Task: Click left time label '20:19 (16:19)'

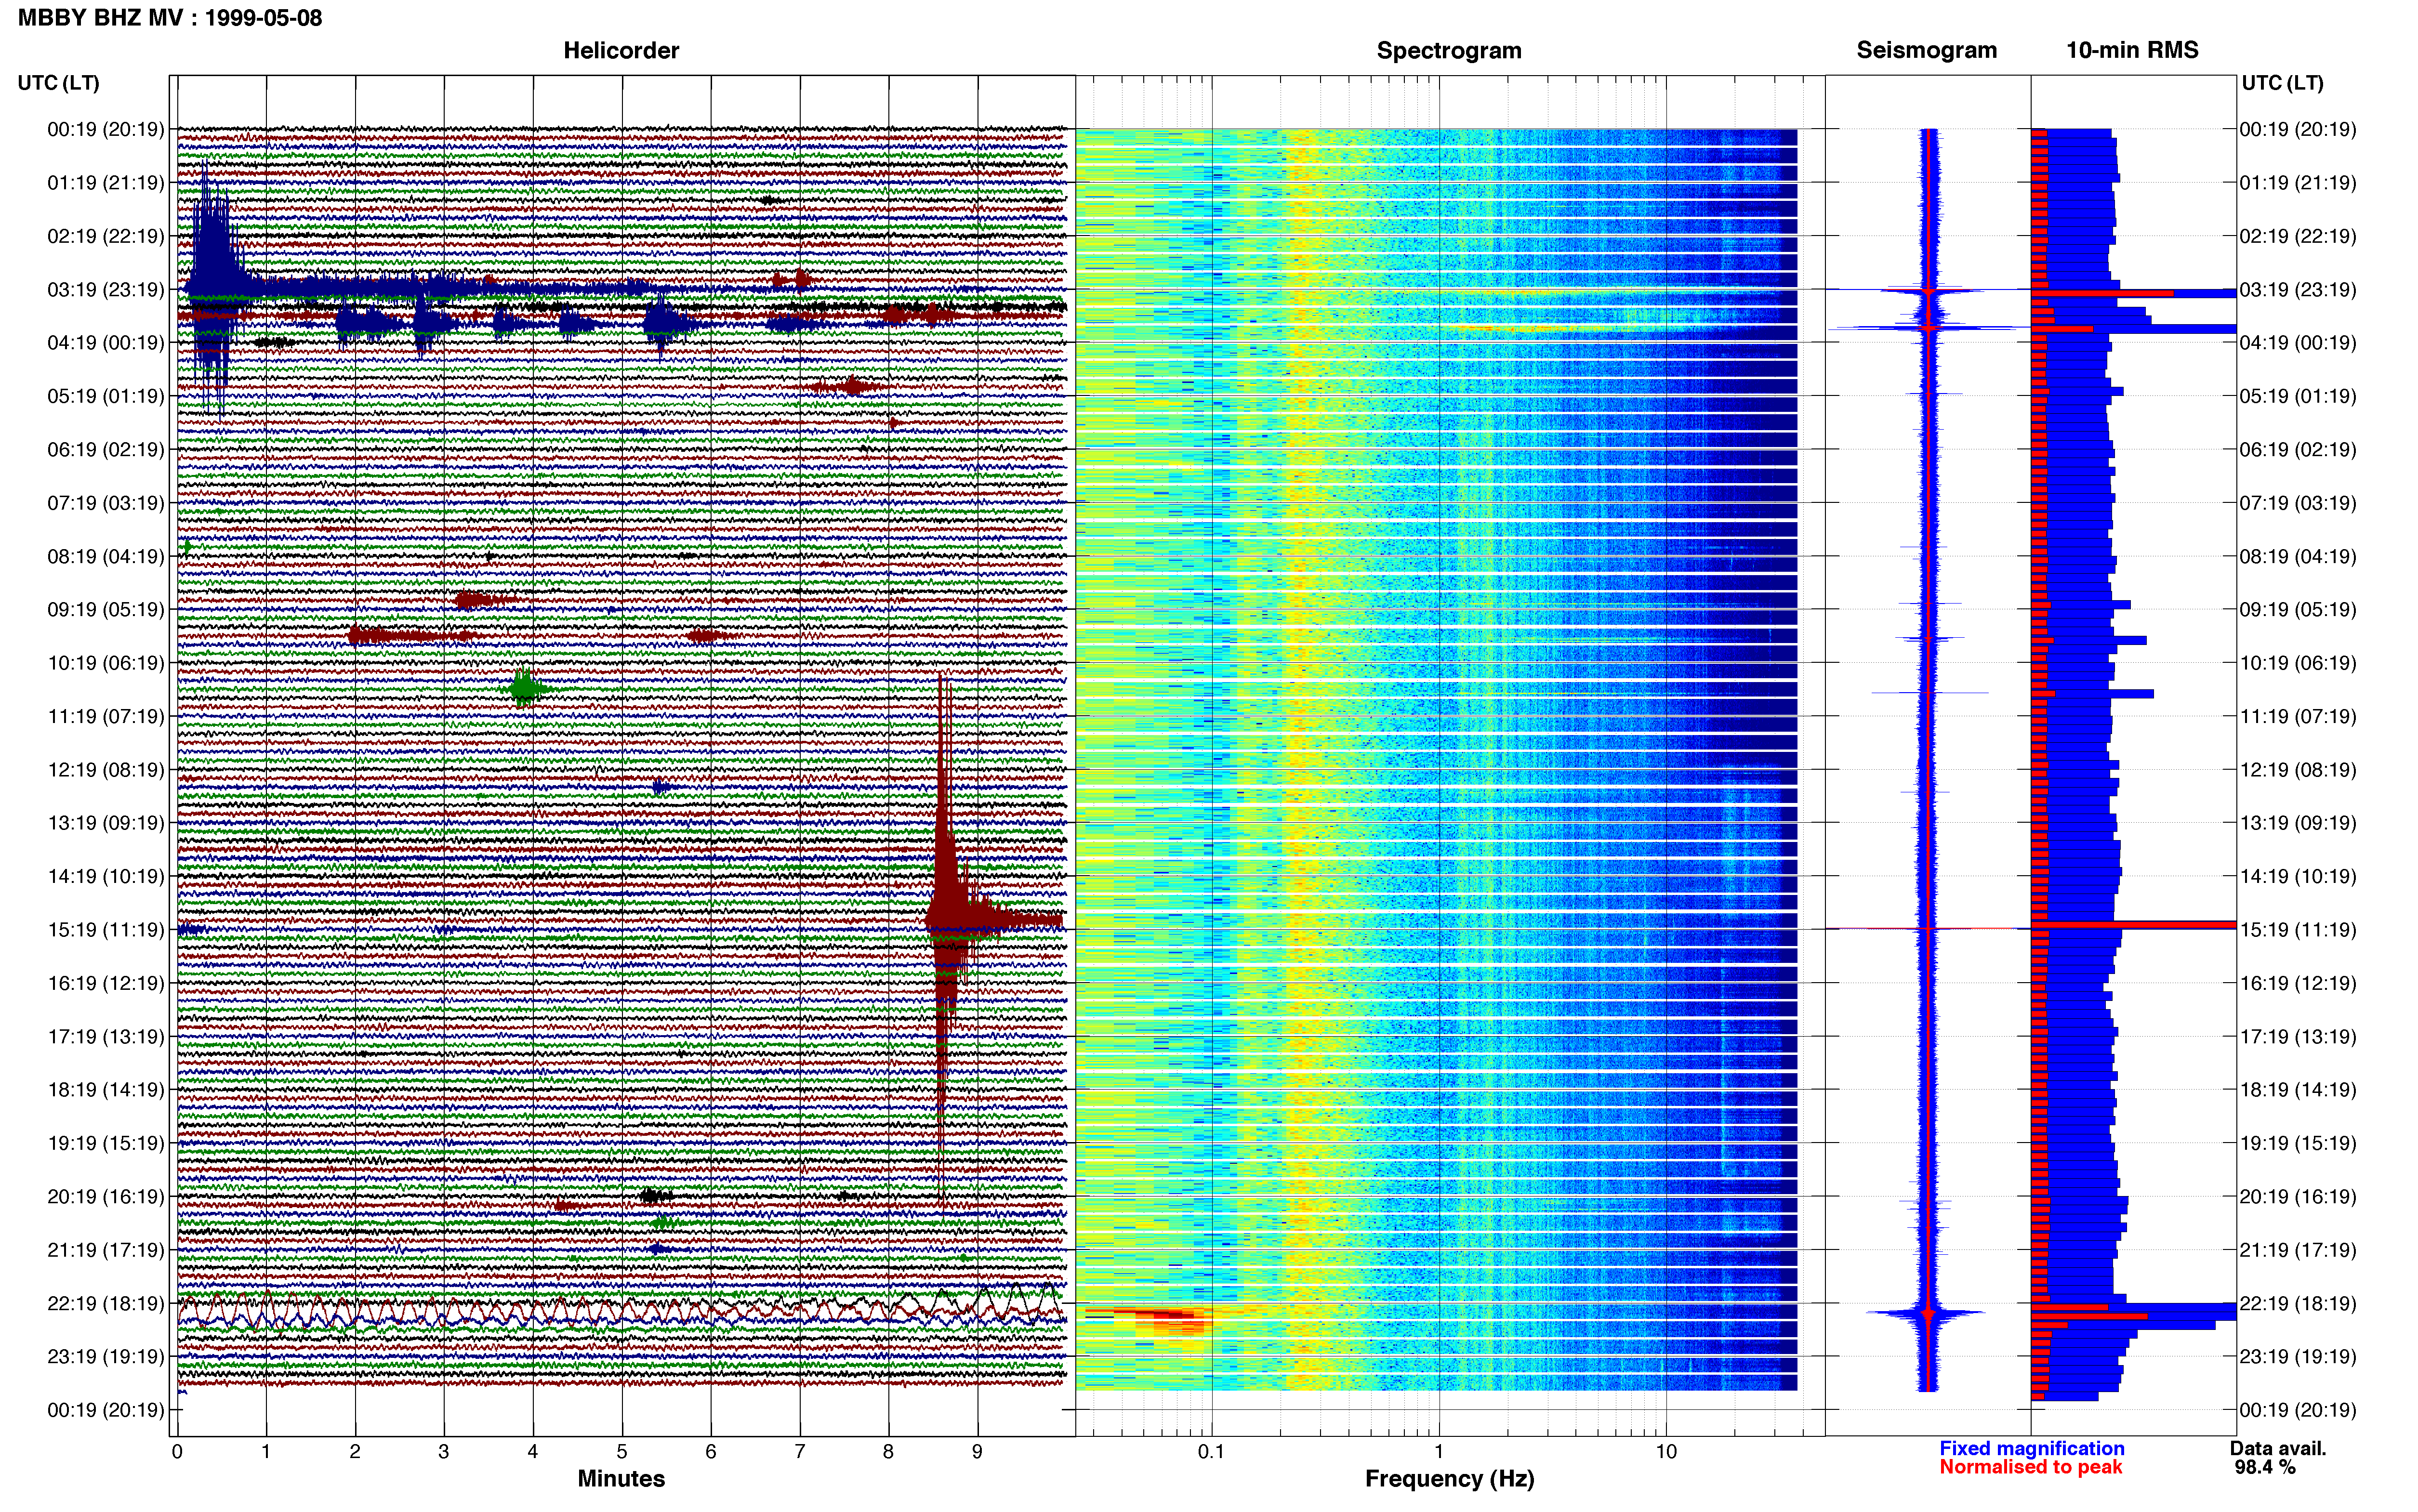Action: pyautogui.click(x=106, y=1197)
